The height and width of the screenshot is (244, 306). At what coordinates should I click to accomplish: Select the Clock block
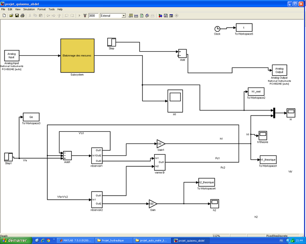click(217, 28)
